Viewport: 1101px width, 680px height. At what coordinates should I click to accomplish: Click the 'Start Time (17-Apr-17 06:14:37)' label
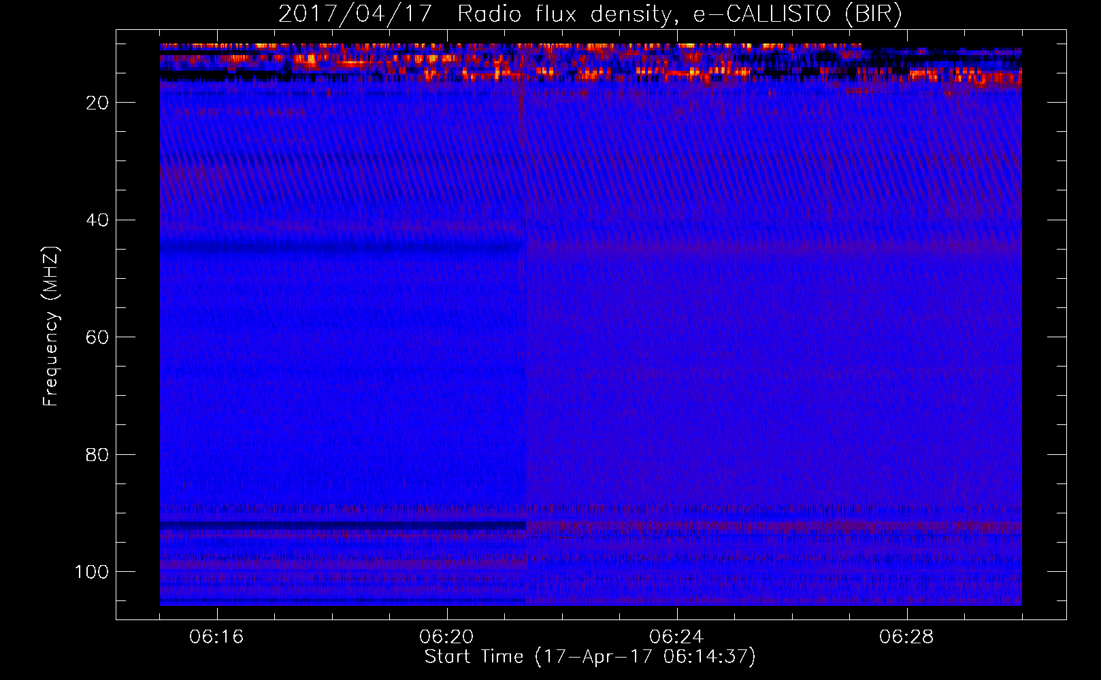point(590,657)
